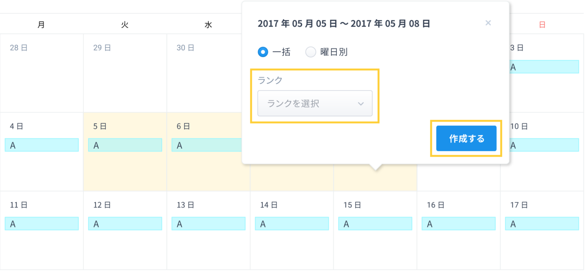585x271 pixels.
Task: Click the rank A bar on 16日
Action: [x=458, y=224]
